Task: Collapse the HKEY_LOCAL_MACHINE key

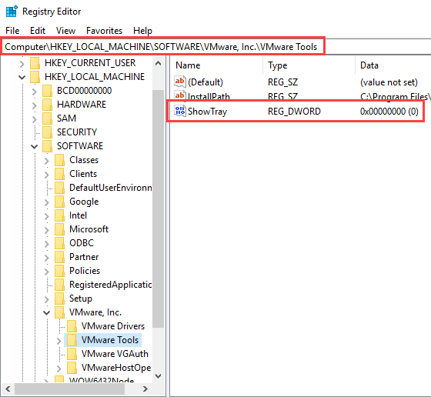Action: coord(22,78)
